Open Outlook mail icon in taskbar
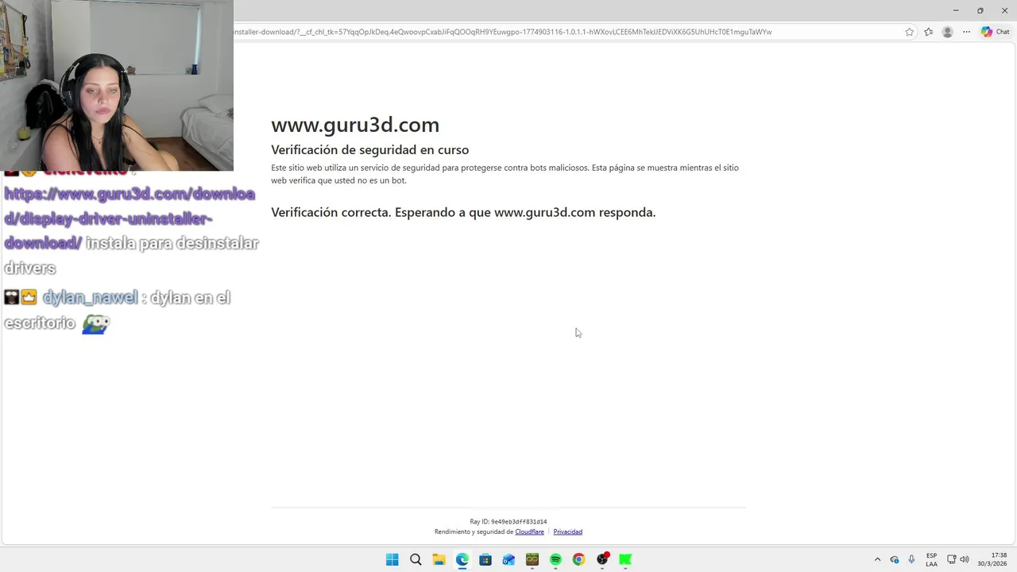Screen dimensions: 1017x572 (x=508, y=559)
